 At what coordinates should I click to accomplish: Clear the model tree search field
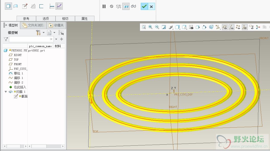click(51, 39)
